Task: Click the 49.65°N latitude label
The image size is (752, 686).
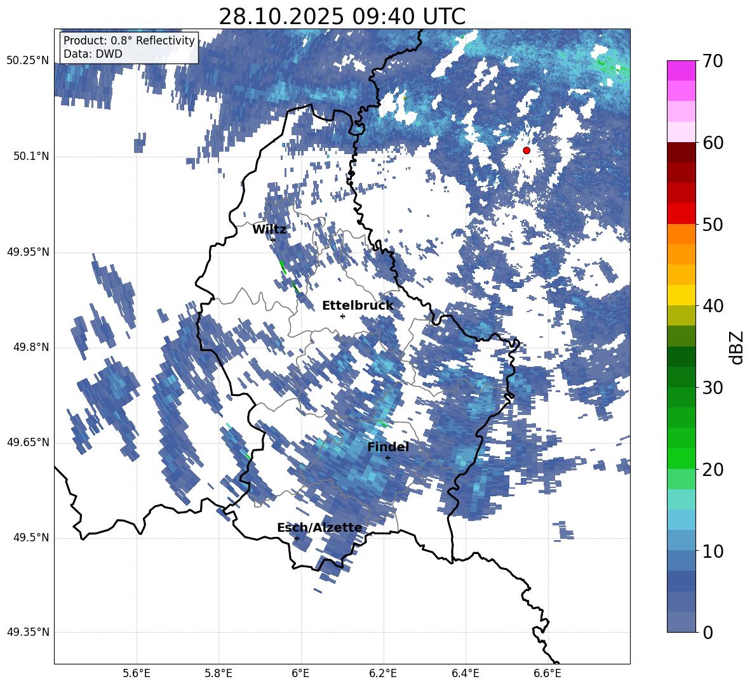Action: pos(28,442)
